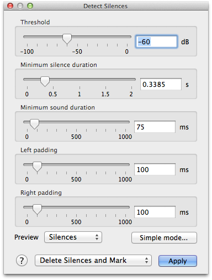Open the Preview Silences dropdown
The width and height of the screenshot is (212, 280).
pos(73,237)
